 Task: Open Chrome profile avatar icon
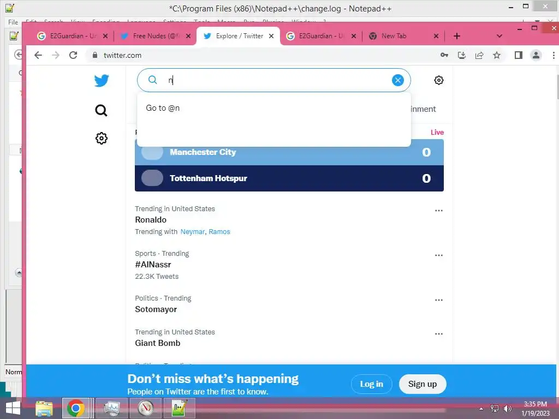(x=536, y=55)
